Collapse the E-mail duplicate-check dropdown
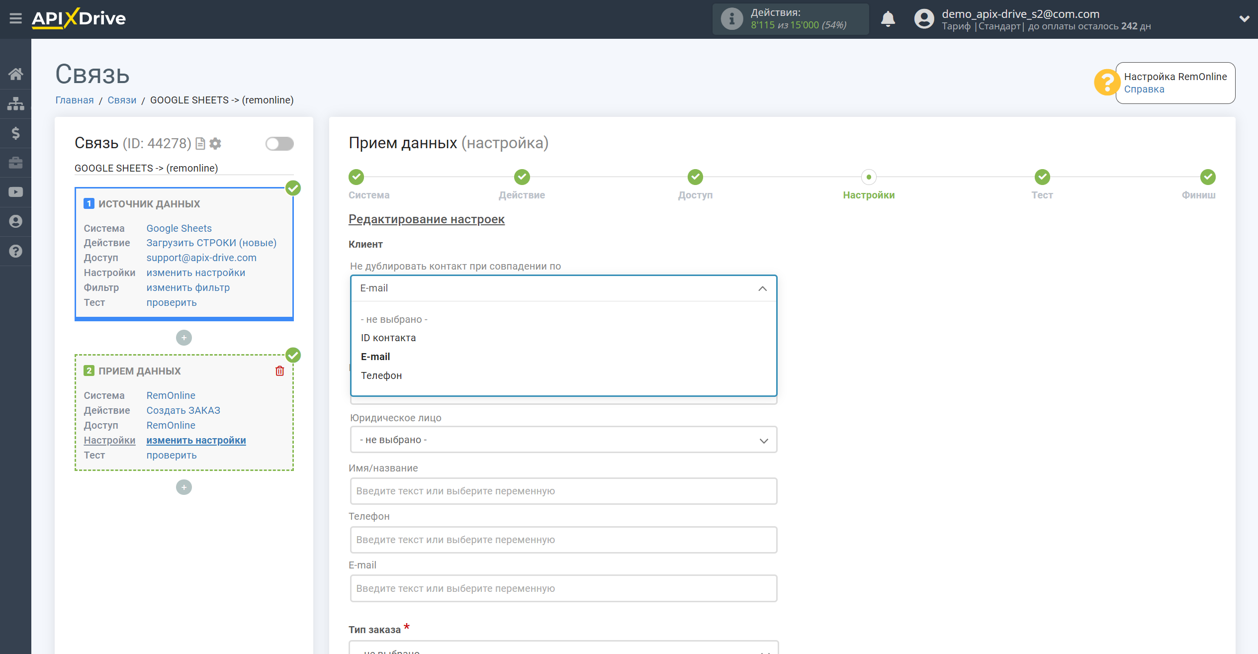This screenshot has height=654, width=1258. point(563,288)
